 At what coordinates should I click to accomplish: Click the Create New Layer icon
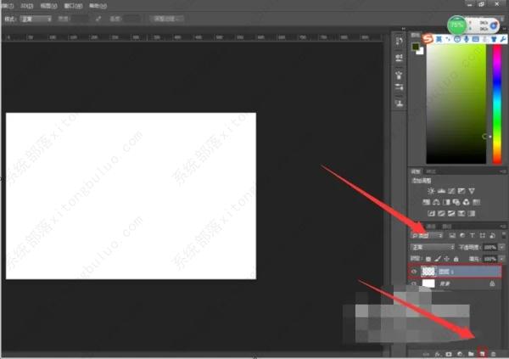(480, 351)
